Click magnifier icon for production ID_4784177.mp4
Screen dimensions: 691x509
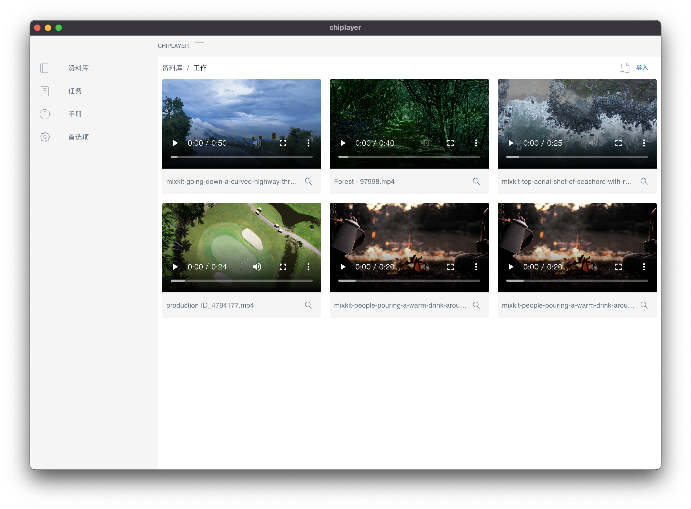click(308, 305)
